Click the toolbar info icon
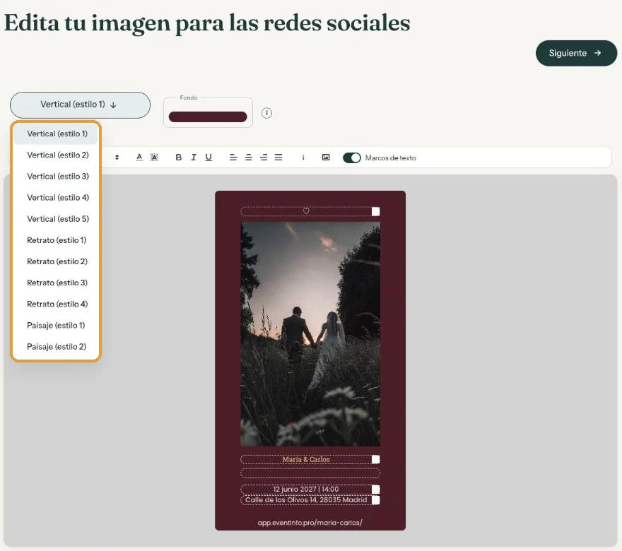Image resolution: width=622 pixels, height=551 pixels. coord(303,158)
